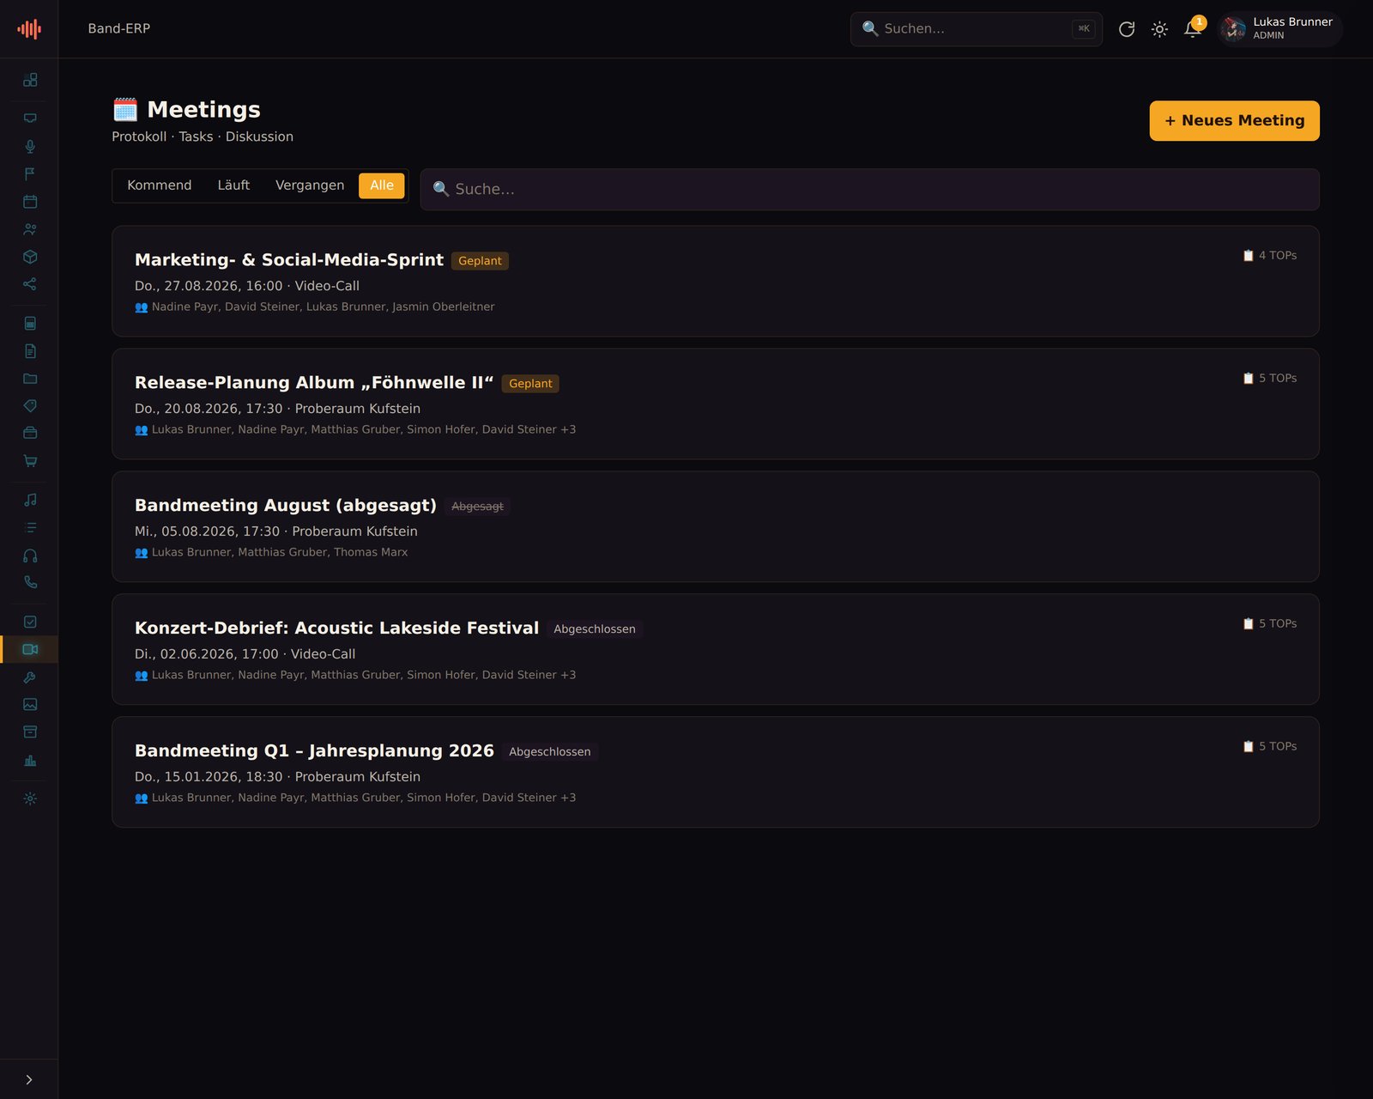This screenshot has width=1373, height=1099.
Task: Switch to the Läuft filter tab
Action: (x=233, y=185)
